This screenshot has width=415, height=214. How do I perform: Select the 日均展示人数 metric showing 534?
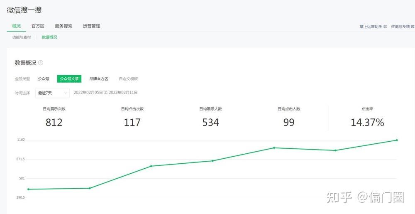pyautogui.click(x=211, y=118)
